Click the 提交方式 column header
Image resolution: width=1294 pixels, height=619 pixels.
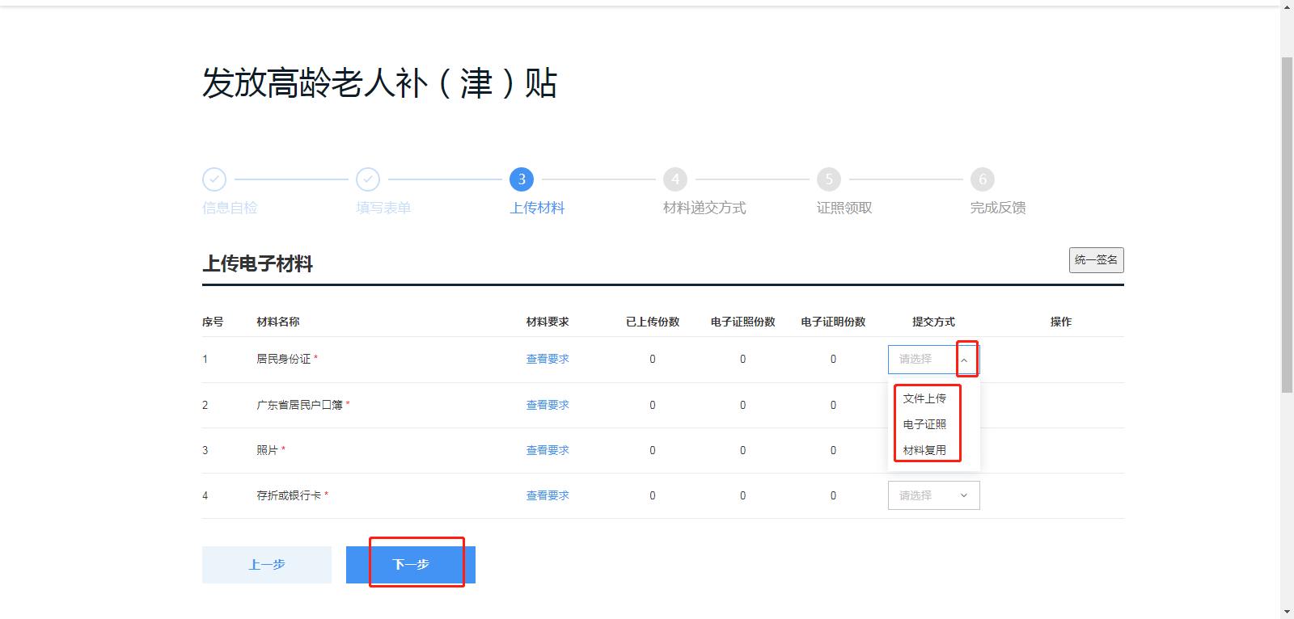click(x=934, y=322)
